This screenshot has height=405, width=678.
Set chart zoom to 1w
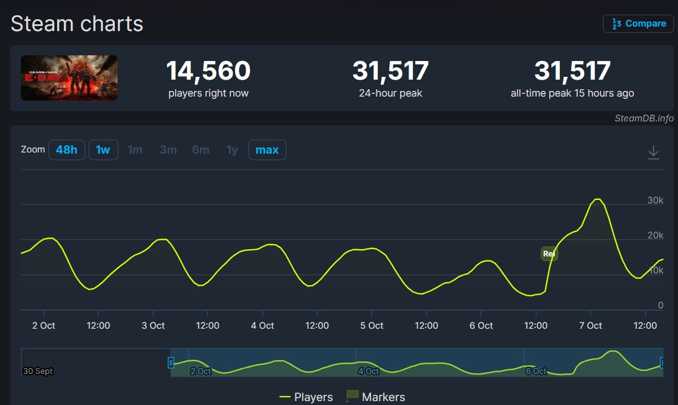click(x=103, y=150)
